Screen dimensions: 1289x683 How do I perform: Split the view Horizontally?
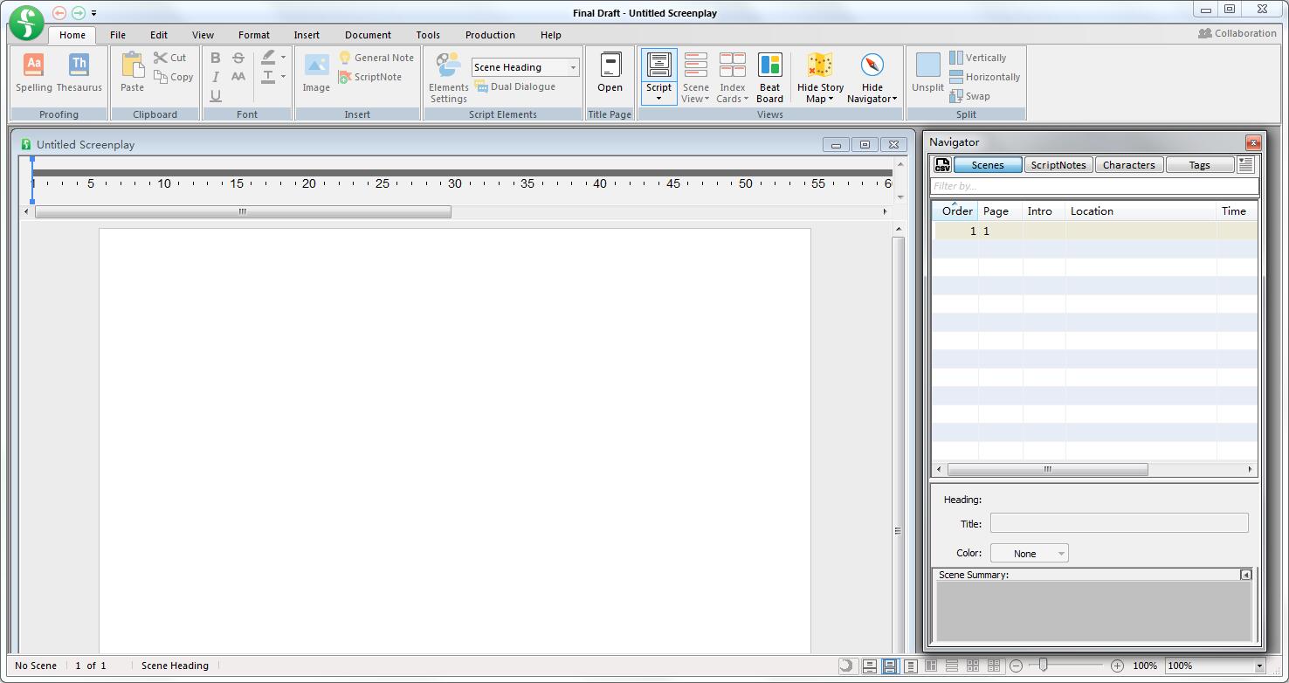tap(985, 77)
